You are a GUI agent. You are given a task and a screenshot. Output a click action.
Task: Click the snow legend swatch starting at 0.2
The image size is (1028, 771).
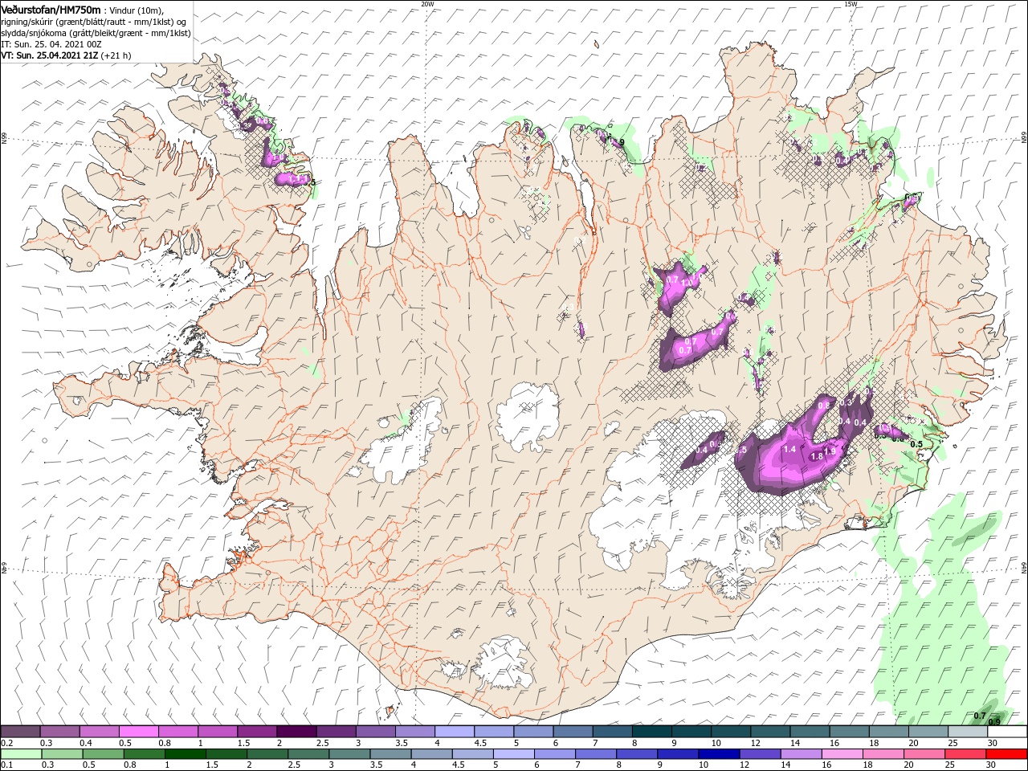[20, 732]
